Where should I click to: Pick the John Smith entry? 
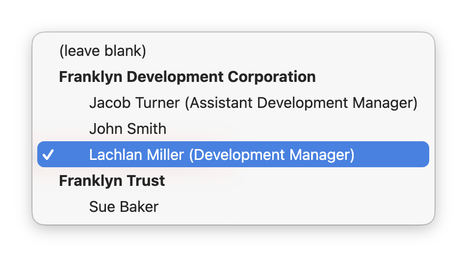(128, 129)
